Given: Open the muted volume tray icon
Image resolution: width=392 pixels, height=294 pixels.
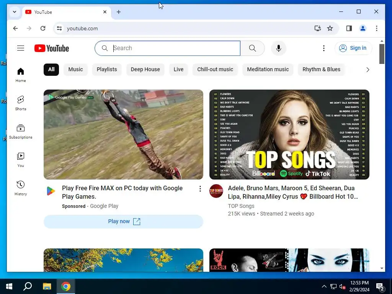Looking at the screenshot, I should click(342, 286).
